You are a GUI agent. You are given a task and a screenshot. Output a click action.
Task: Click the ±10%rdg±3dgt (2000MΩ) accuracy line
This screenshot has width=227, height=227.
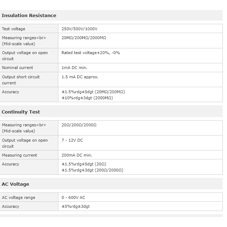pos(87,98)
